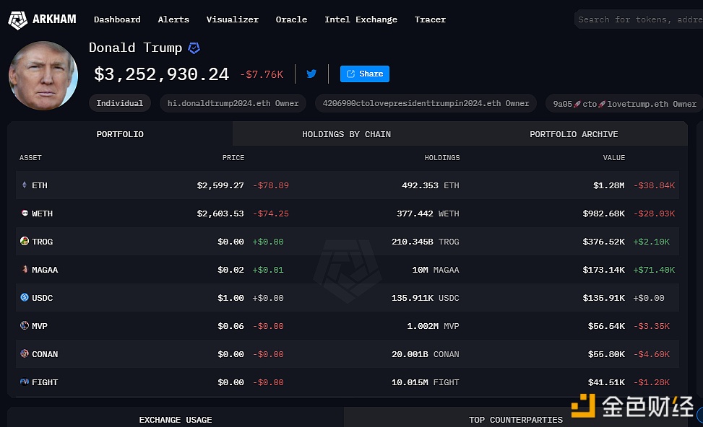Viewport: 703px width, 427px height.
Task: Click the $56.54K MVP value
Action: (606, 326)
